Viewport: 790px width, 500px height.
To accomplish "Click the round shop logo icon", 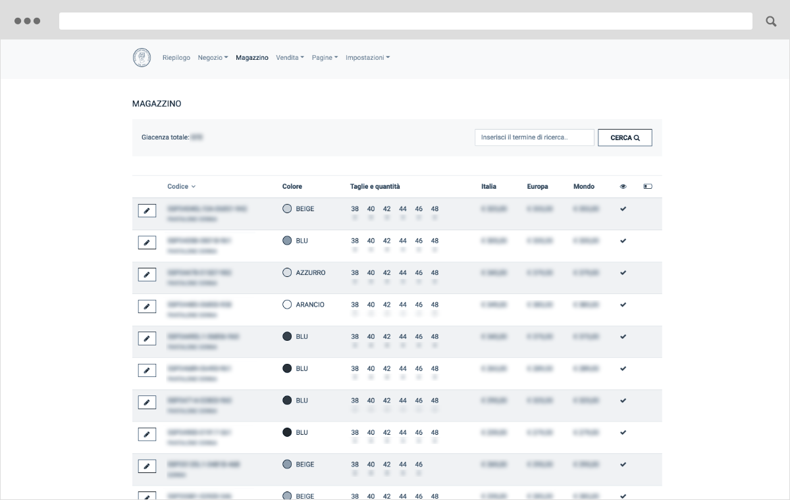I will pyautogui.click(x=142, y=58).
